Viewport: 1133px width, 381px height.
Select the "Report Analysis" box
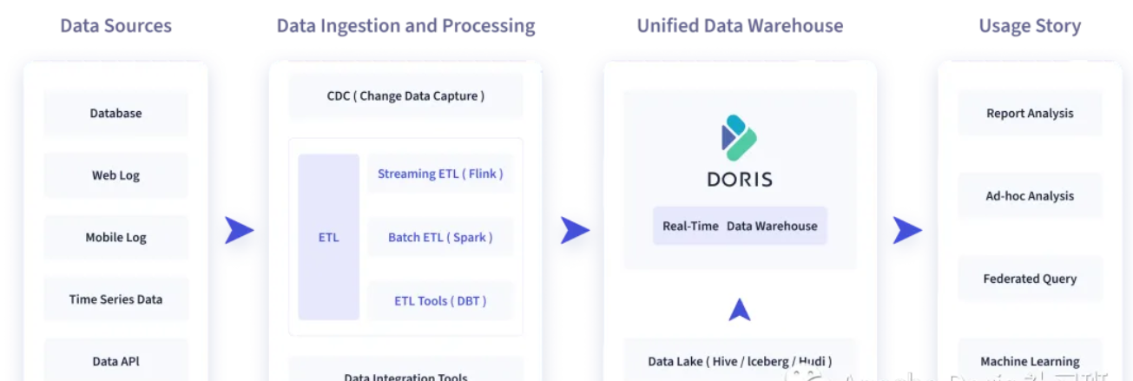[1030, 114]
